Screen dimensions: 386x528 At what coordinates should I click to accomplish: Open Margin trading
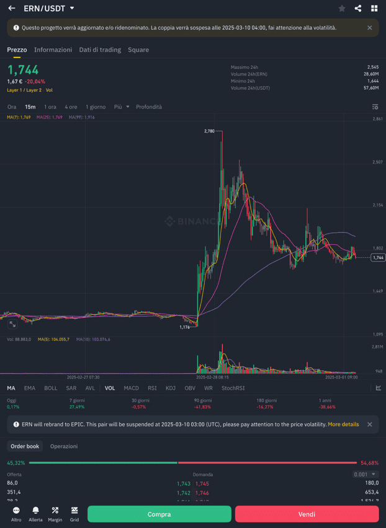pos(55,514)
